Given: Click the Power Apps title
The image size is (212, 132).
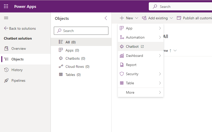Looking at the screenshot, I should [x=25, y=7].
